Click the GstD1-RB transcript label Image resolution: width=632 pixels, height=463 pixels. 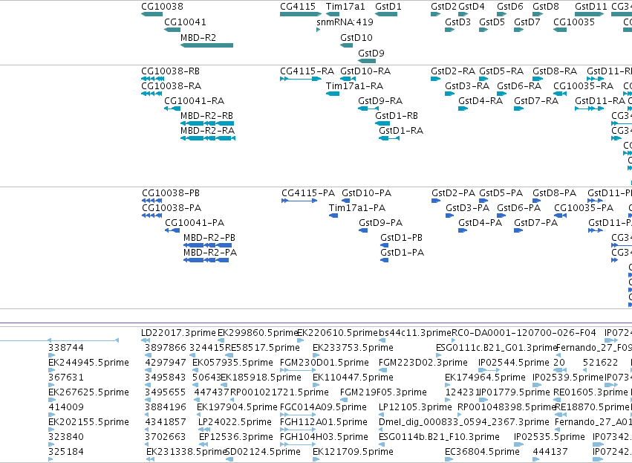tap(397, 116)
